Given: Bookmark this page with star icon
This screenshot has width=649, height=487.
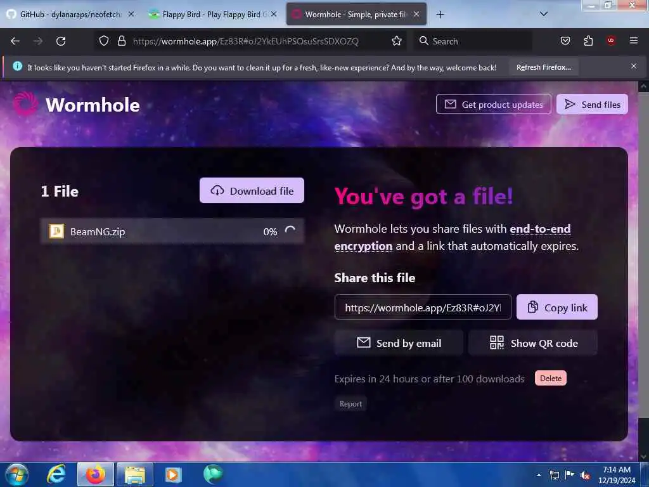Looking at the screenshot, I should click(x=397, y=41).
